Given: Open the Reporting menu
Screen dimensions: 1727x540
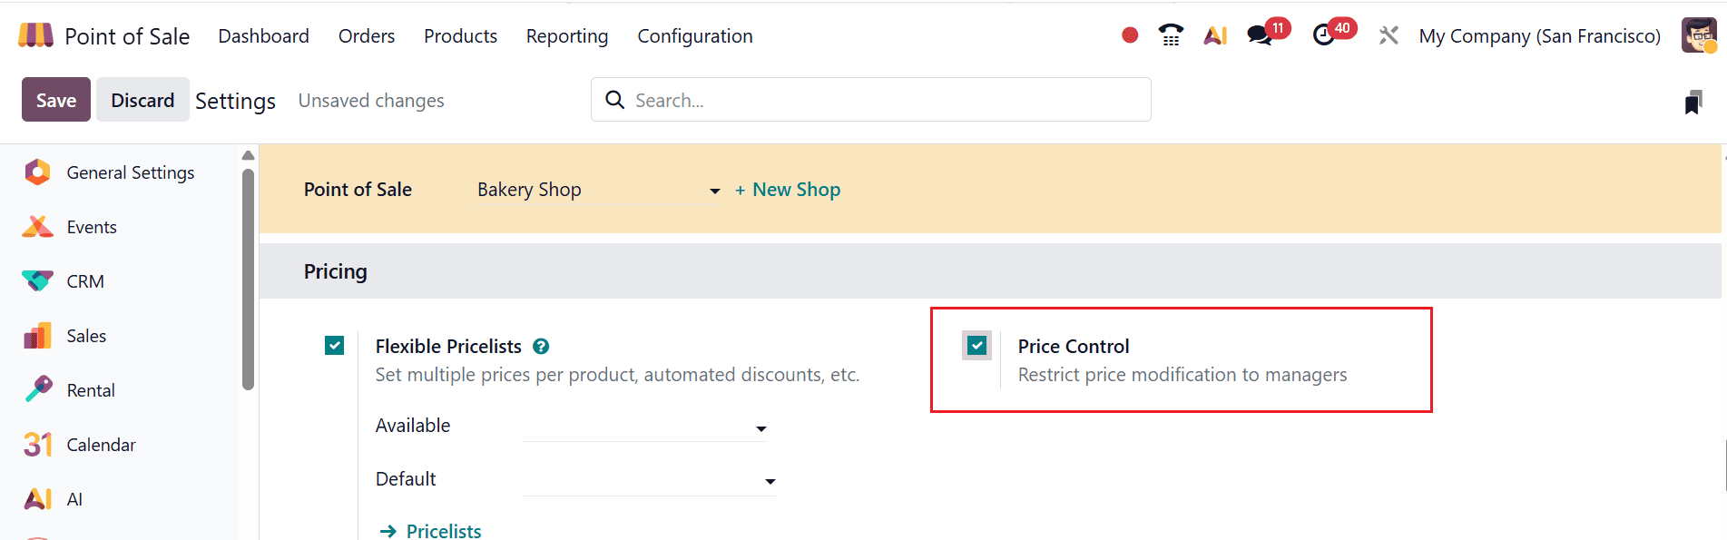Looking at the screenshot, I should (566, 35).
